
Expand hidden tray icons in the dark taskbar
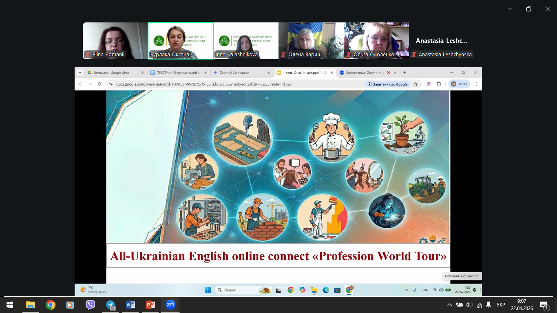click(449, 305)
